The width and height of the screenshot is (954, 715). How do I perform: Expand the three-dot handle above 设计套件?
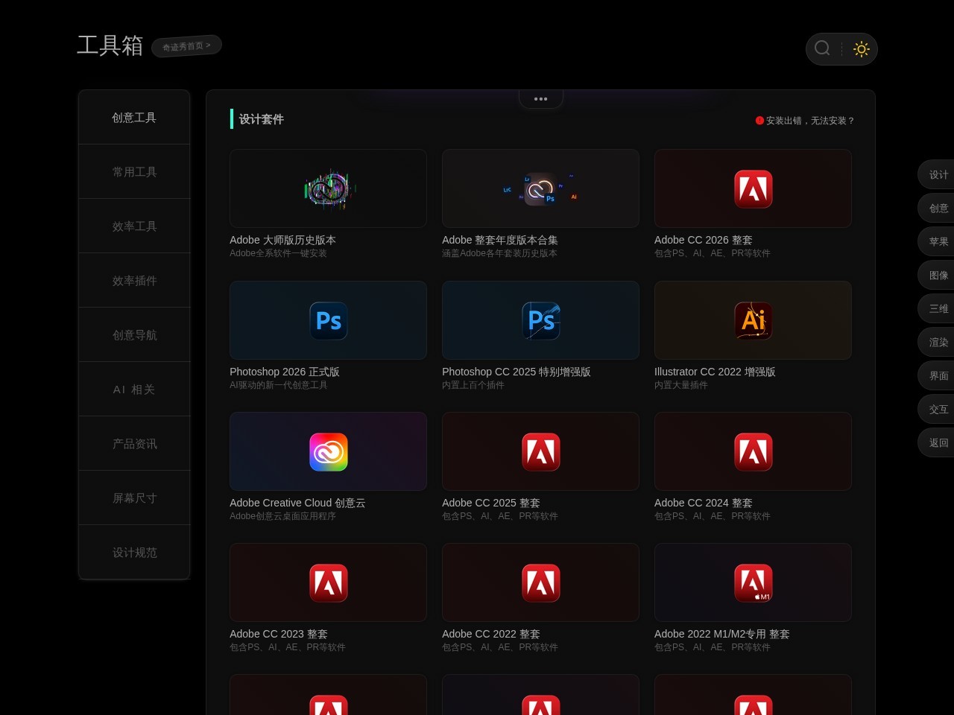(541, 98)
